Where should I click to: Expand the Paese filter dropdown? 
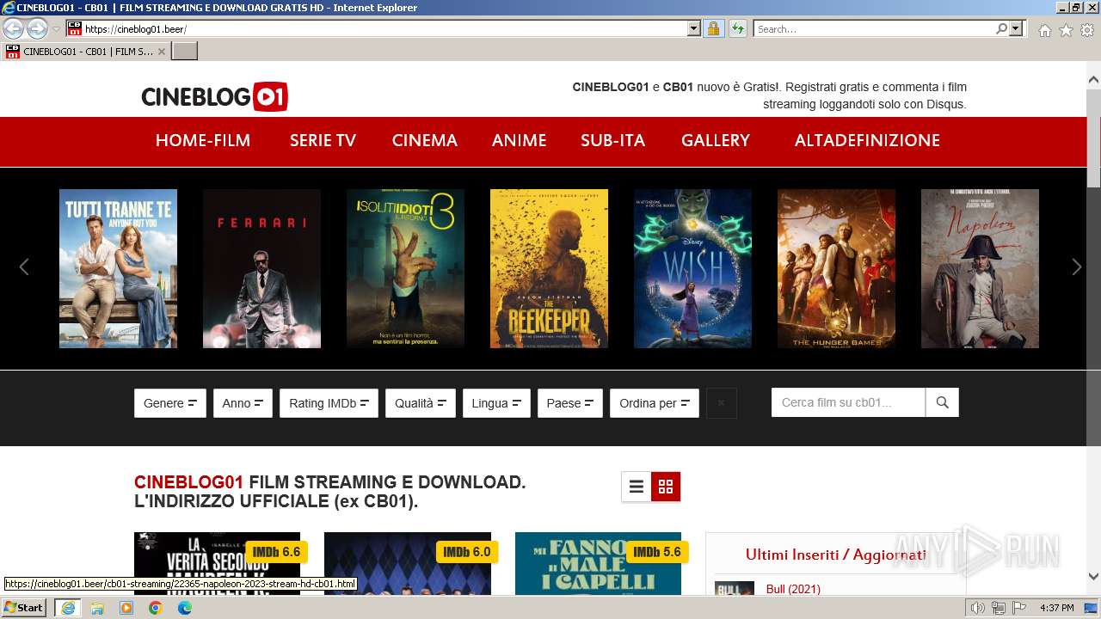tap(570, 403)
